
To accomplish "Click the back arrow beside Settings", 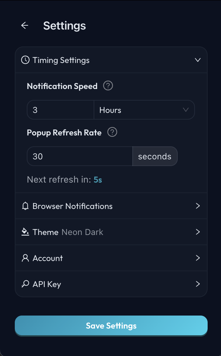I will [x=24, y=25].
